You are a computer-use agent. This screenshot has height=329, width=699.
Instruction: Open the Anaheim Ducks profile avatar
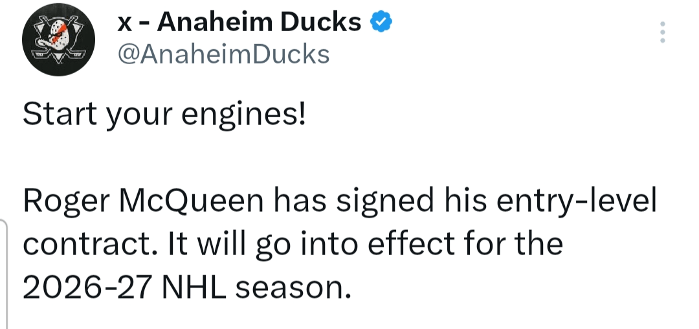tap(60, 41)
